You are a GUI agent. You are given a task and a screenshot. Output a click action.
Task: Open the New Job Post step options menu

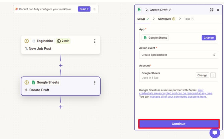95,41
